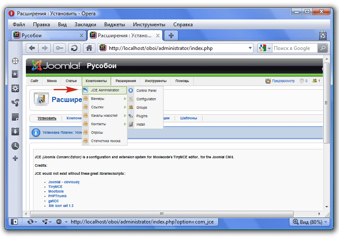Open the closed tabs trash icon
This screenshot has width=339, height=237.
tap(322, 36)
